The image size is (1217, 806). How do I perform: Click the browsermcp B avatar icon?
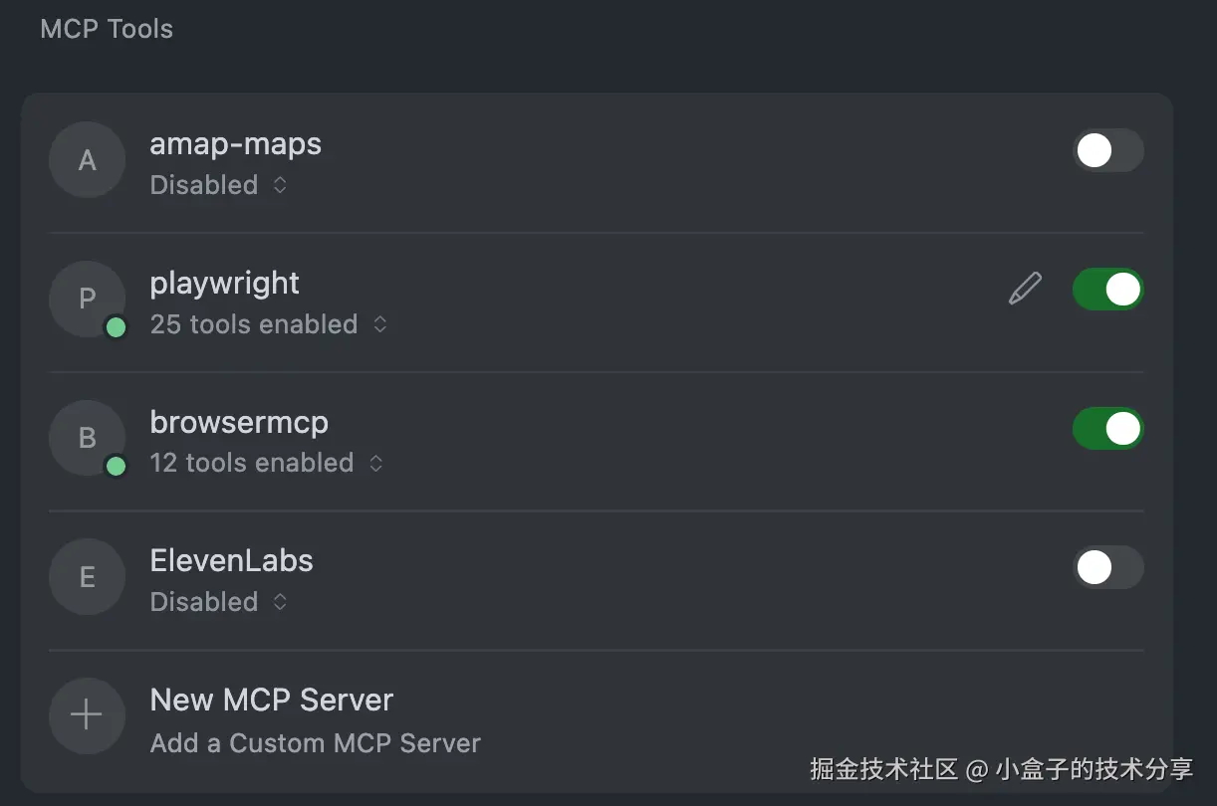[88, 438]
